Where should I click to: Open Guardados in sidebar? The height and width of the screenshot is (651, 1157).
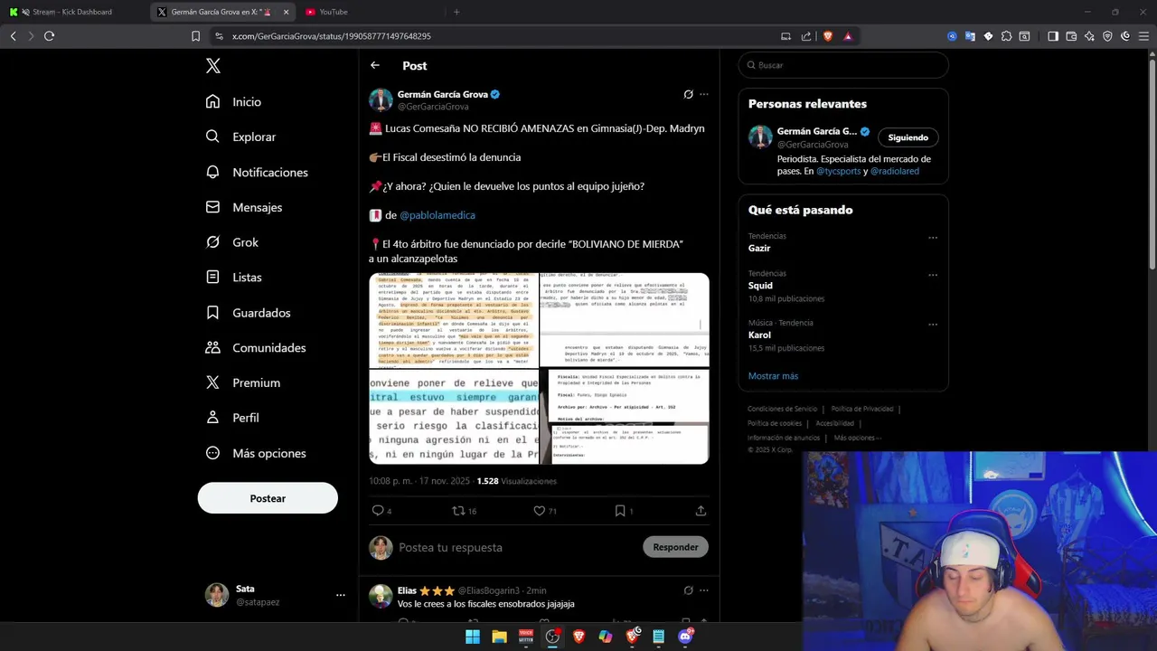pos(249,313)
